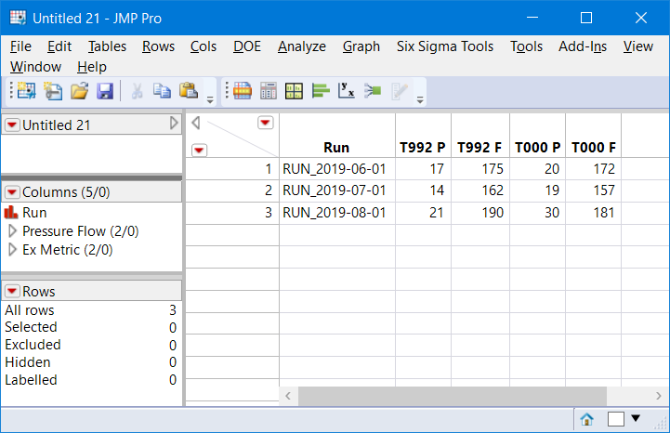Open the Tables menu
The height and width of the screenshot is (433, 670).
point(107,46)
